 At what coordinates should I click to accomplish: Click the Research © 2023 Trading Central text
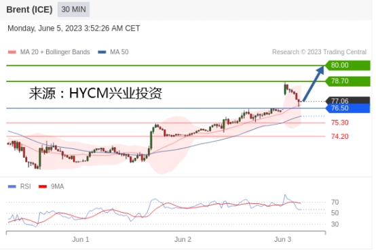click(319, 52)
